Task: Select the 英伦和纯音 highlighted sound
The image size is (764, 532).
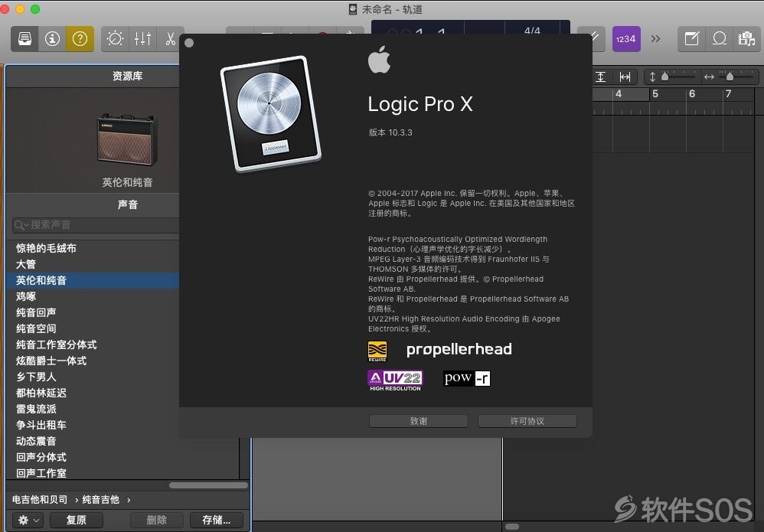Action: [x=93, y=280]
